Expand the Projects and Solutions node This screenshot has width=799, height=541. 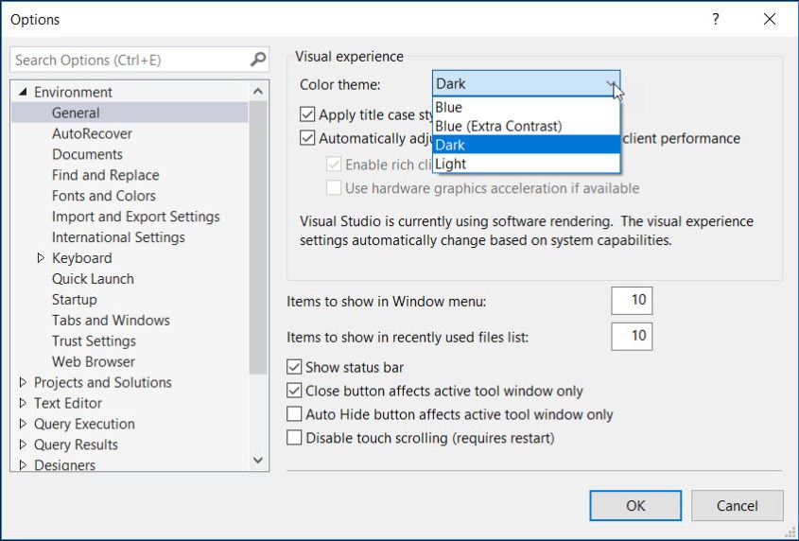(24, 383)
